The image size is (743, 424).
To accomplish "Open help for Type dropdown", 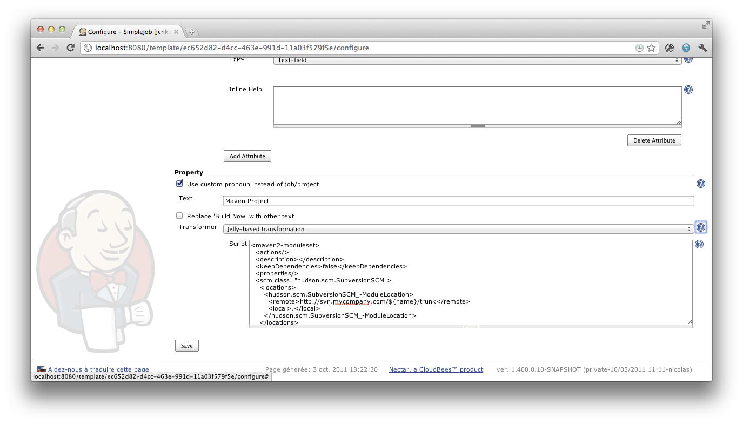I will tap(688, 59).
